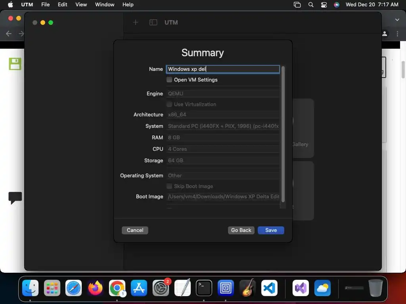Click the Name field containing Windows xp del
Screen dimensions: 406x304
point(223,69)
